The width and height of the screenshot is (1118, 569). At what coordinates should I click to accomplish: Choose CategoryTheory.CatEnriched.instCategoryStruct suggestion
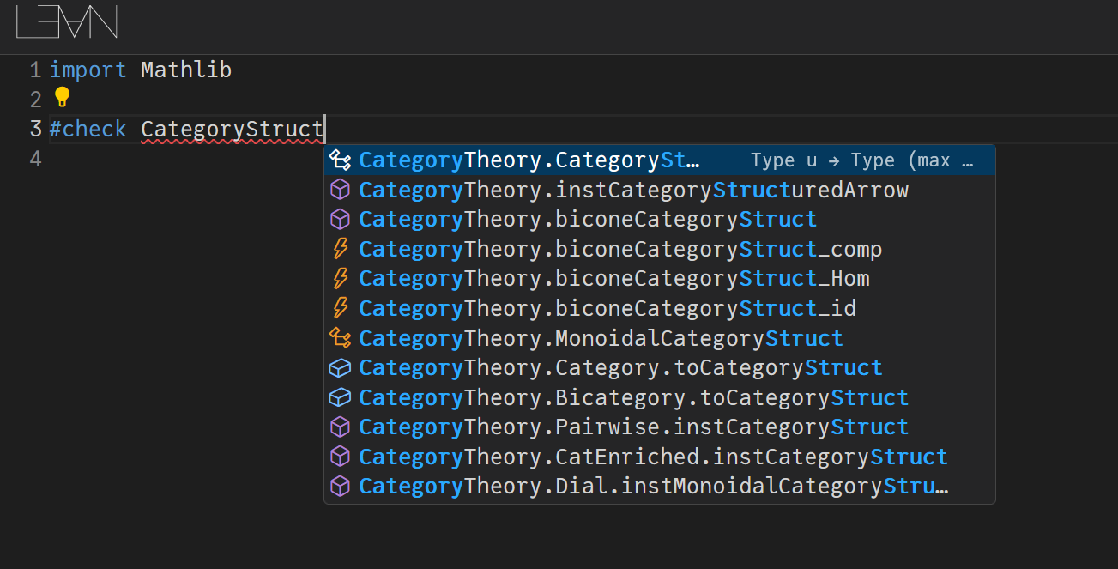pos(652,457)
